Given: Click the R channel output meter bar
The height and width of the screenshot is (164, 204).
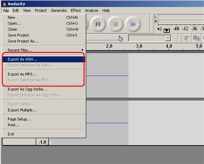Looking at the screenshot, I should 181,22.
